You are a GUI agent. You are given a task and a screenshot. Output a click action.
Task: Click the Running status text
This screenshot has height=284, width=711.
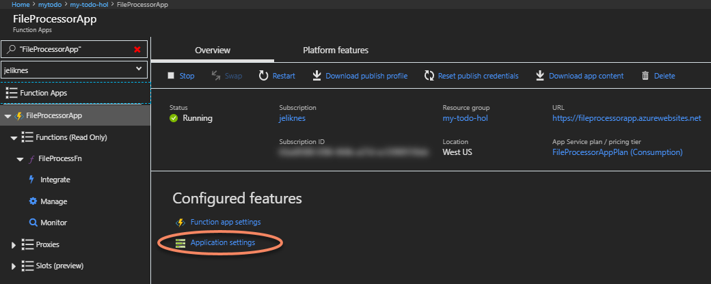pyautogui.click(x=198, y=118)
